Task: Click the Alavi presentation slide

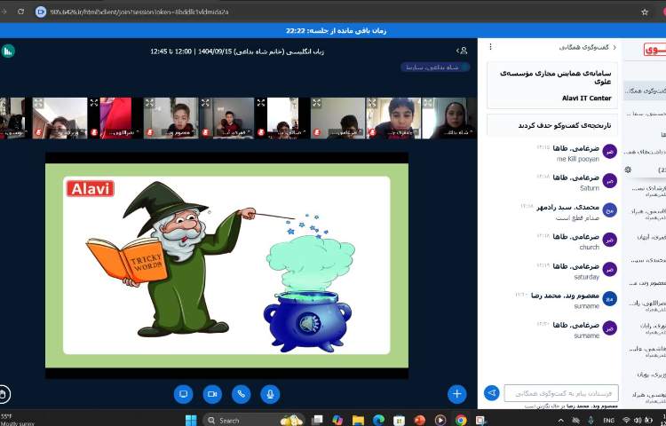Action: [x=226, y=264]
